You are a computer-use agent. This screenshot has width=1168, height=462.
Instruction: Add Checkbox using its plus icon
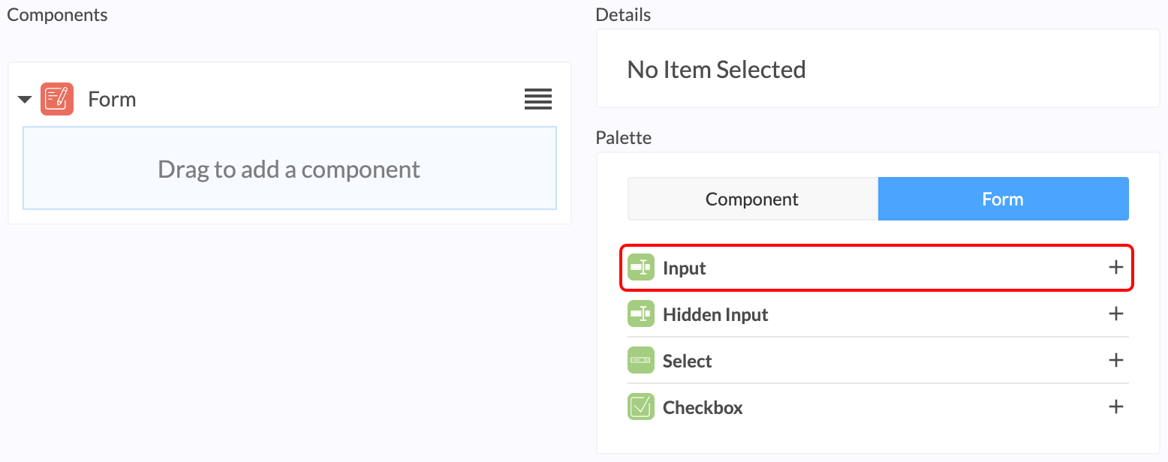tap(1116, 406)
